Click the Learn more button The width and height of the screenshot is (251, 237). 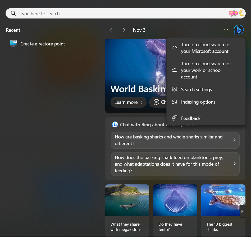coord(129,102)
